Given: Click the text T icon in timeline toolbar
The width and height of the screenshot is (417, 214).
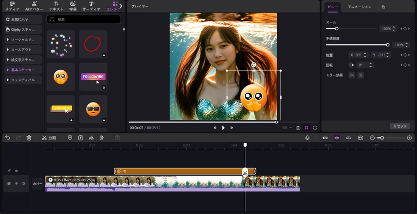Looking at the screenshot, I should tap(80, 138).
